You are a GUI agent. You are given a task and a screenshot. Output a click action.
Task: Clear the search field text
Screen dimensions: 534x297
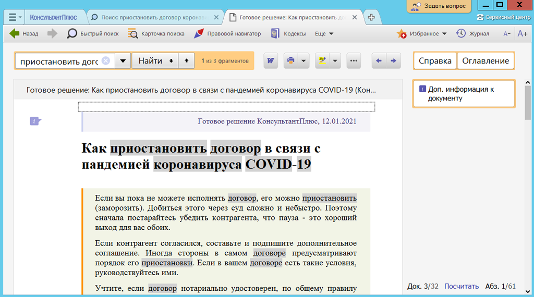(x=106, y=60)
